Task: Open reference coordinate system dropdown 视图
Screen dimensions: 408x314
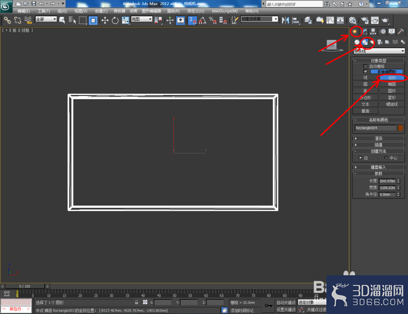Action: 142,19
